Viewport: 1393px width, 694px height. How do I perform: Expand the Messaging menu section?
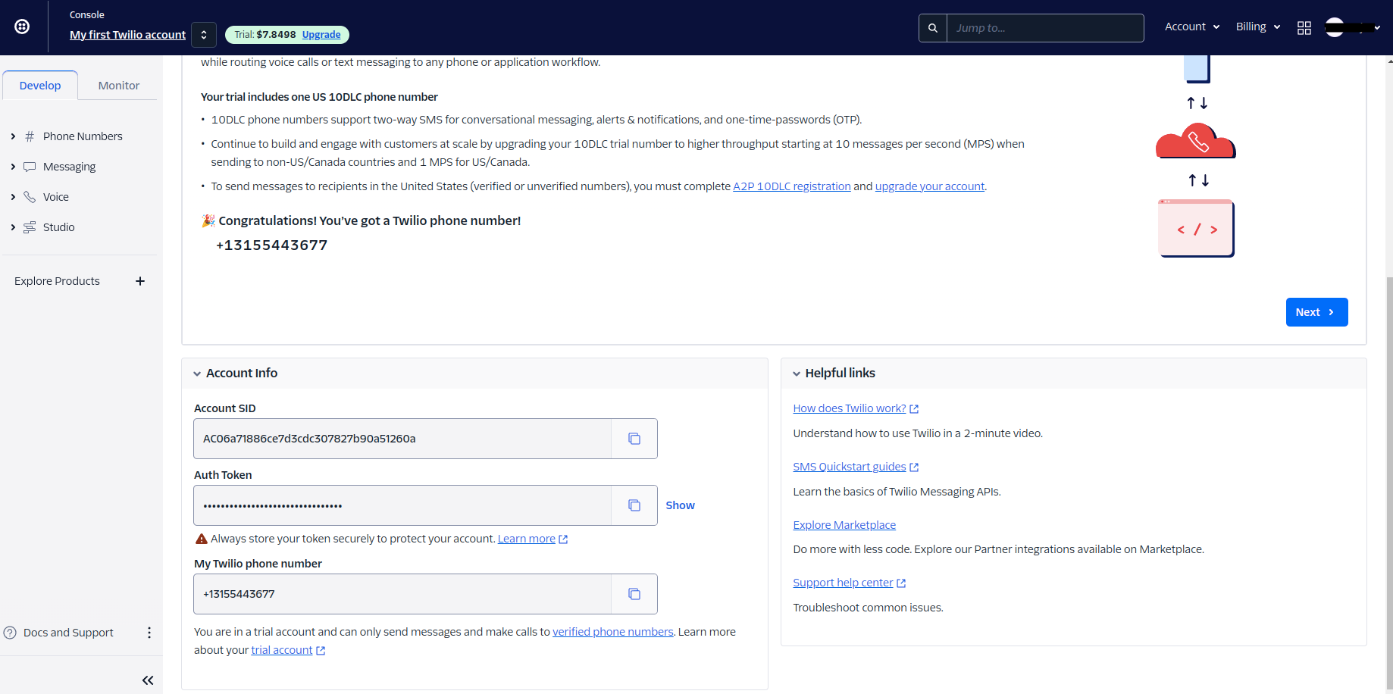click(x=13, y=167)
